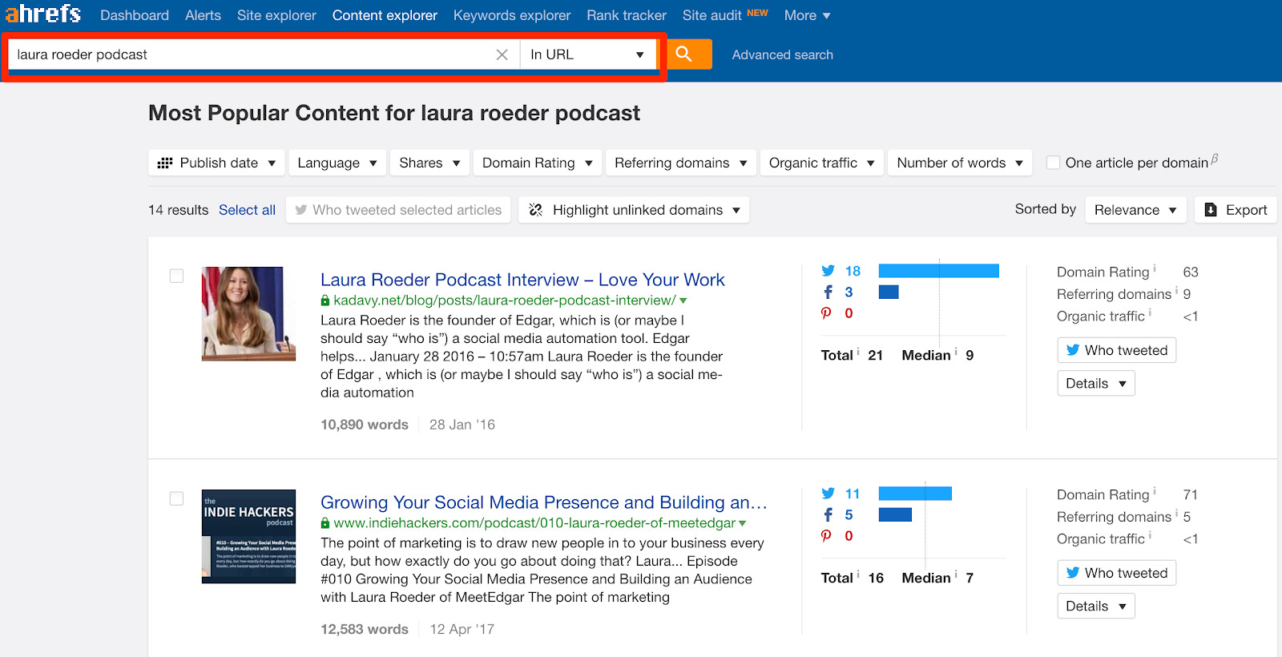Image resolution: width=1282 pixels, height=657 pixels.
Task: Clear the search query with X icon
Action: (502, 54)
